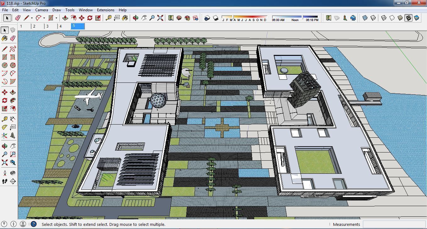Switch to scene tab 4

tap(64, 26)
